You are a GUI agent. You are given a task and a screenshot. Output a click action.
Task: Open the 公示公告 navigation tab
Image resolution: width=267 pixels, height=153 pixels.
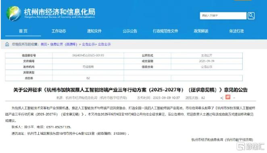[x=130, y=31]
